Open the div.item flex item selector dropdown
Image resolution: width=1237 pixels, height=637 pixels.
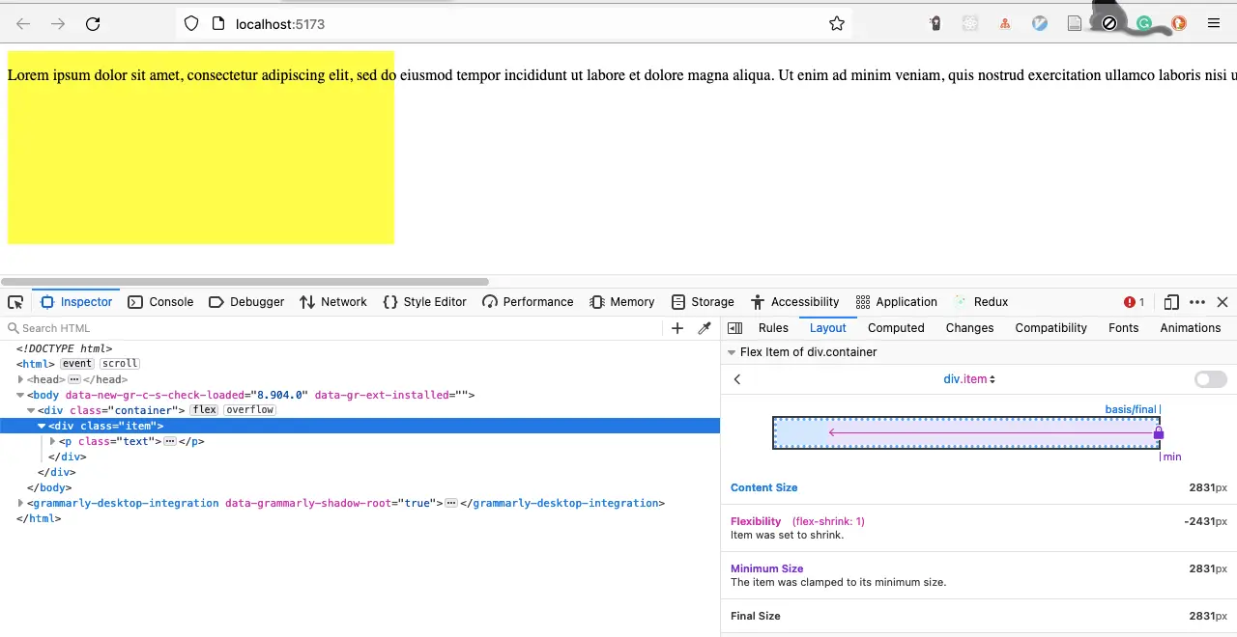click(969, 379)
